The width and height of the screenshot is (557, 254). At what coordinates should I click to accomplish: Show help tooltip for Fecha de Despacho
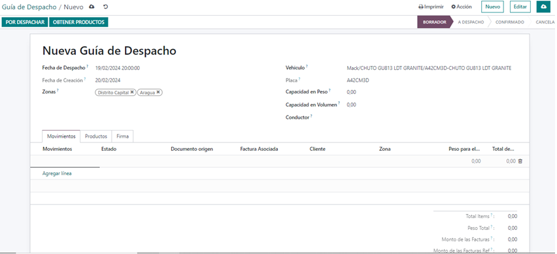click(x=87, y=67)
